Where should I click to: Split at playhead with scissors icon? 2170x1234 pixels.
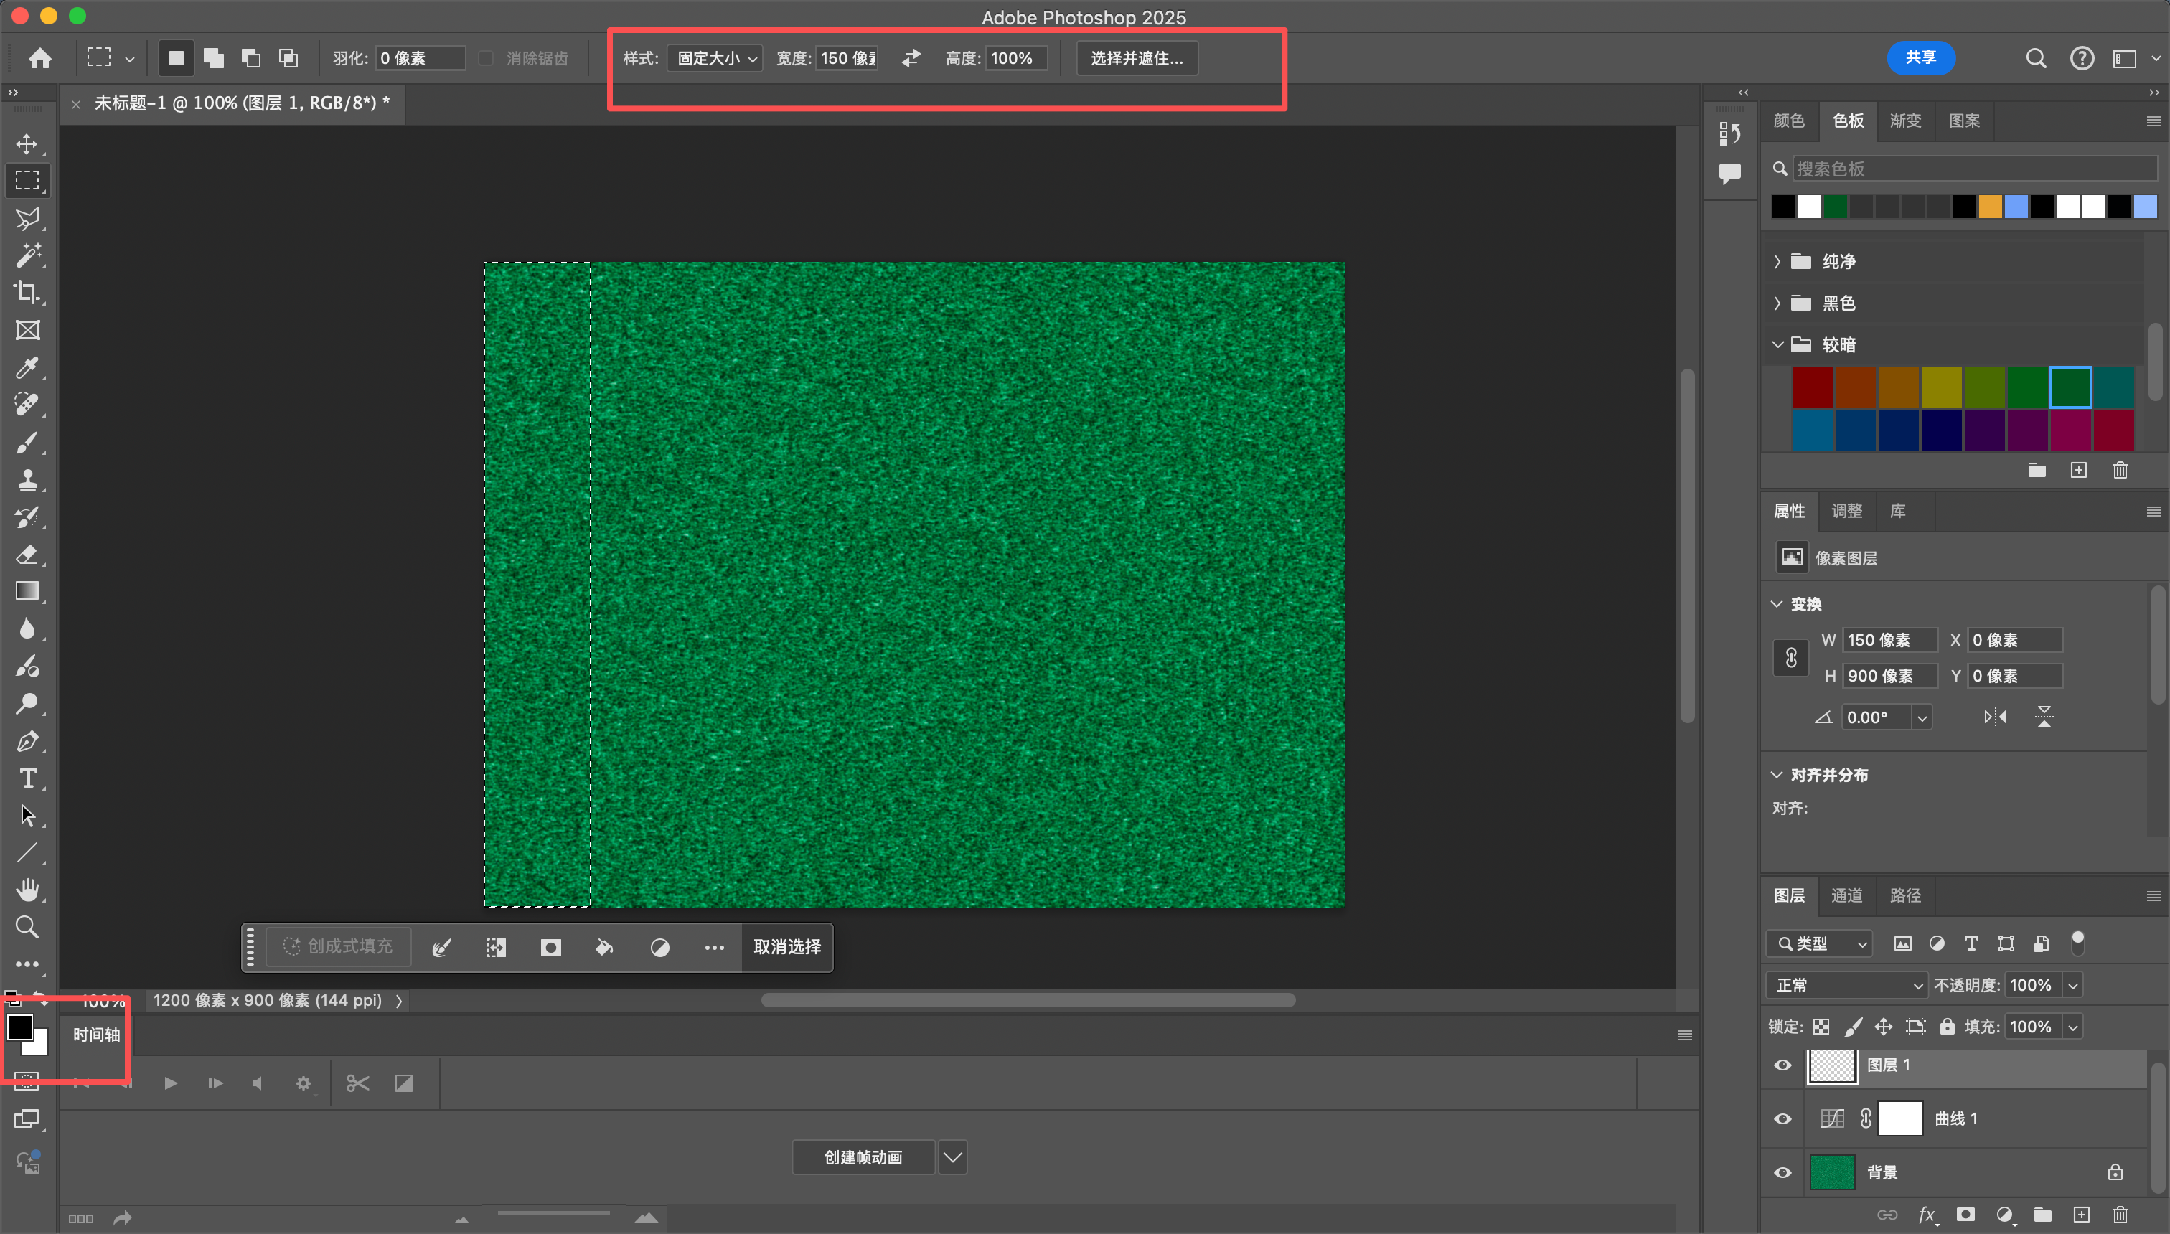pos(357,1083)
